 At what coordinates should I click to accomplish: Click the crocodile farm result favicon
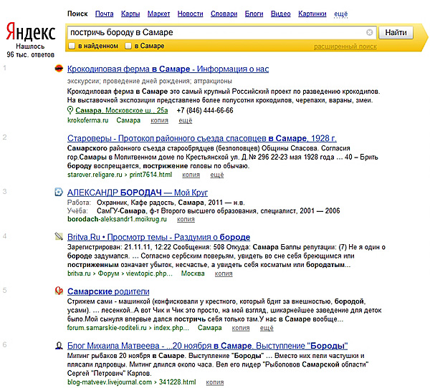(x=59, y=69)
